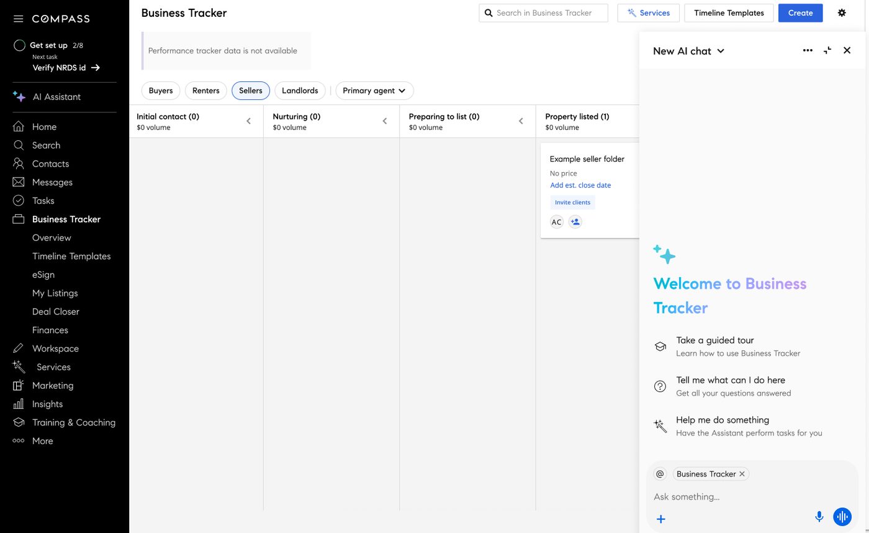The image size is (869, 533).
Task: Click the Invite clients button
Action: [572, 203]
